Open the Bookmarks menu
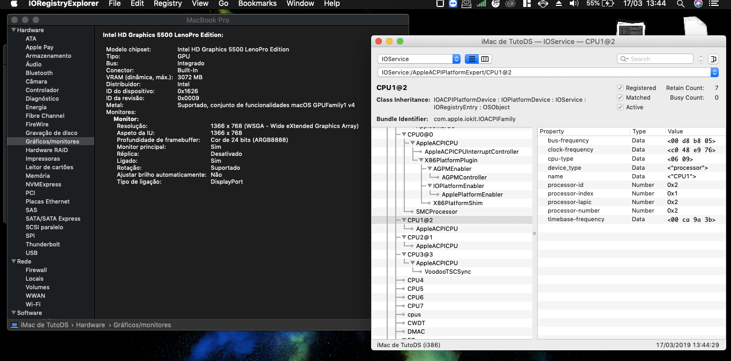The height and width of the screenshot is (361, 731). [257, 4]
